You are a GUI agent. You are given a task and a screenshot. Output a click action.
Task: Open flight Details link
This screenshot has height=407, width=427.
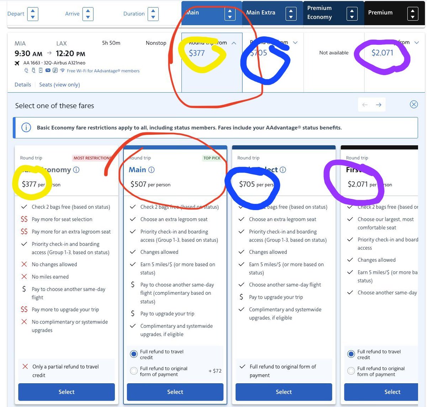[x=23, y=85]
